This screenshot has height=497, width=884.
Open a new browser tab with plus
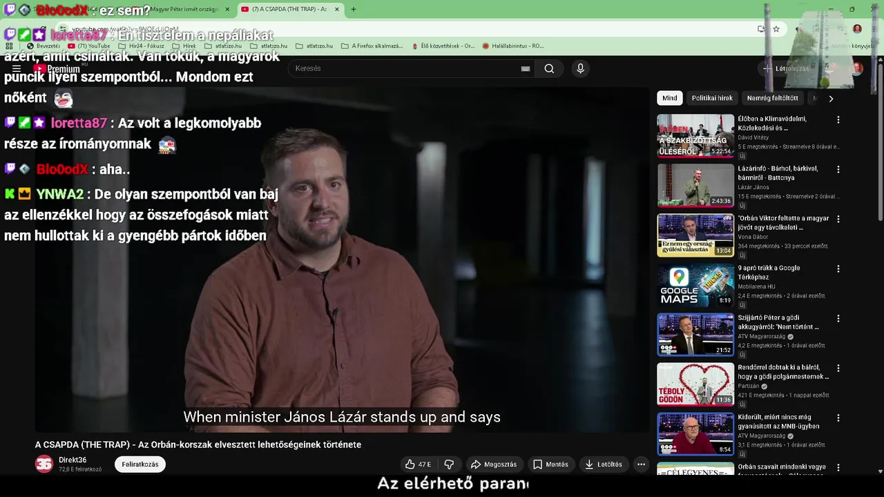point(354,9)
